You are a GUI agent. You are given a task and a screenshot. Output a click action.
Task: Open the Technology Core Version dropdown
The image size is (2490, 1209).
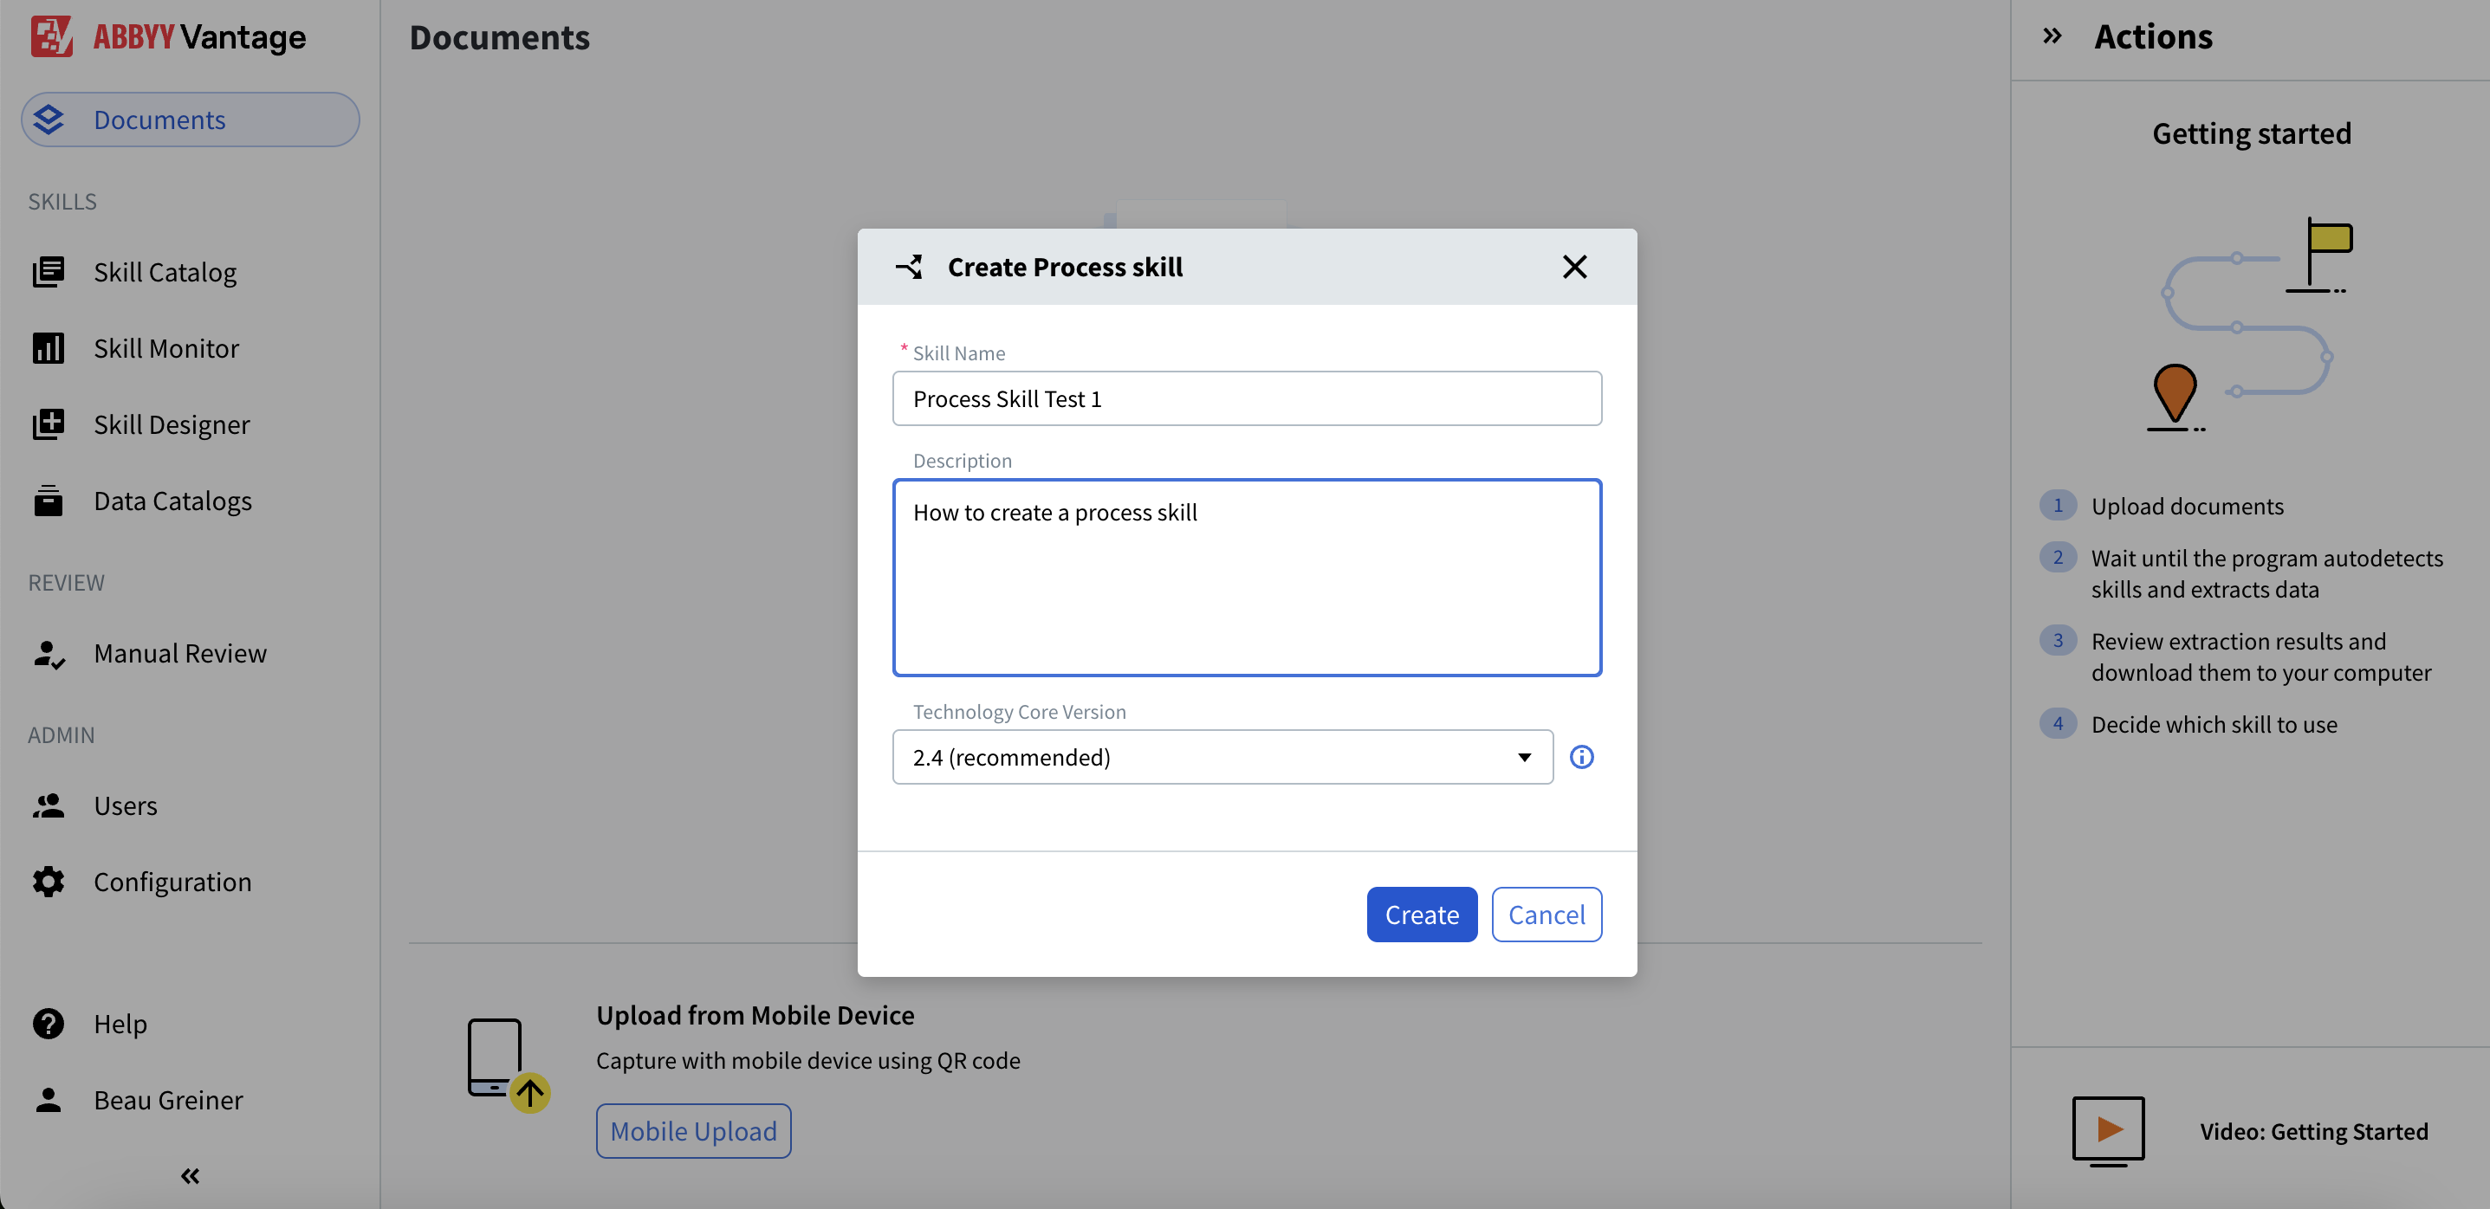click(1222, 757)
